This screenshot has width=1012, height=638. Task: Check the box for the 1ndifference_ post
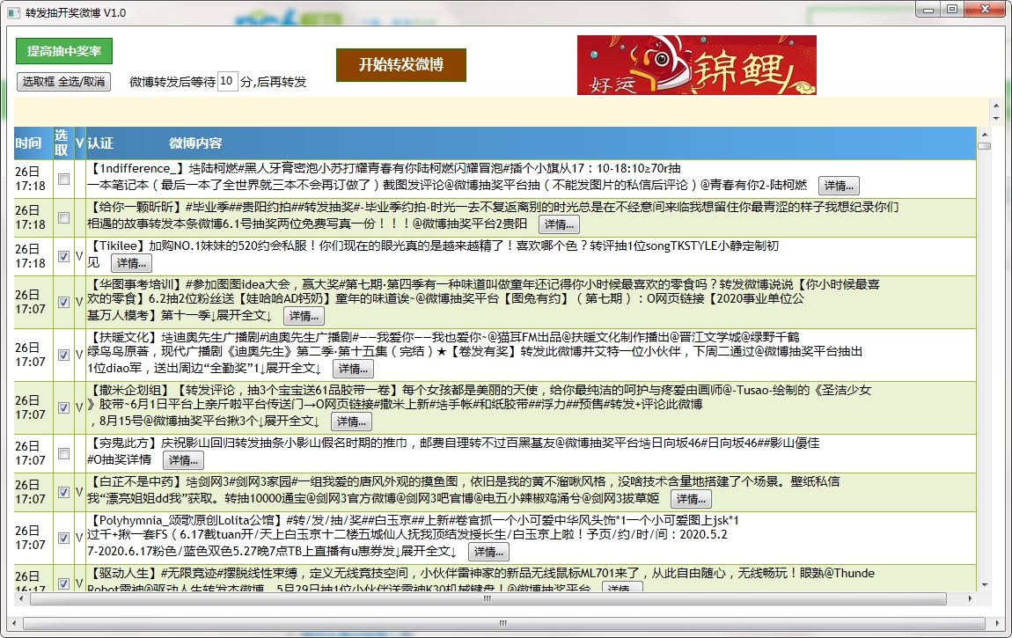point(63,179)
